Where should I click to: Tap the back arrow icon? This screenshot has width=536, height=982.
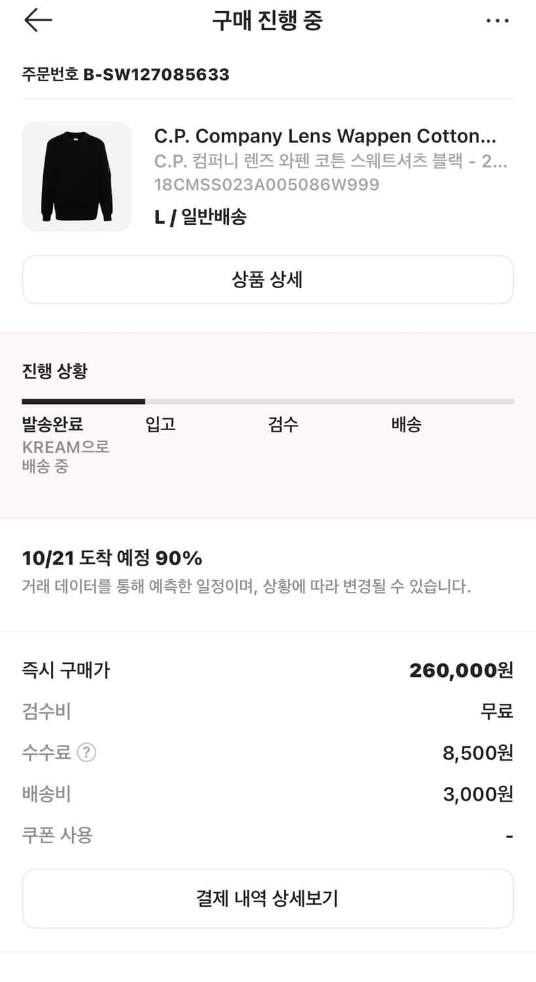(x=38, y=20)
